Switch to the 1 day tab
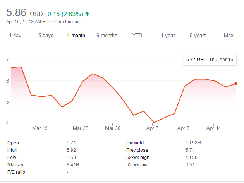The height and width of the screenshot is (183, 244). [x=15, y=36]
